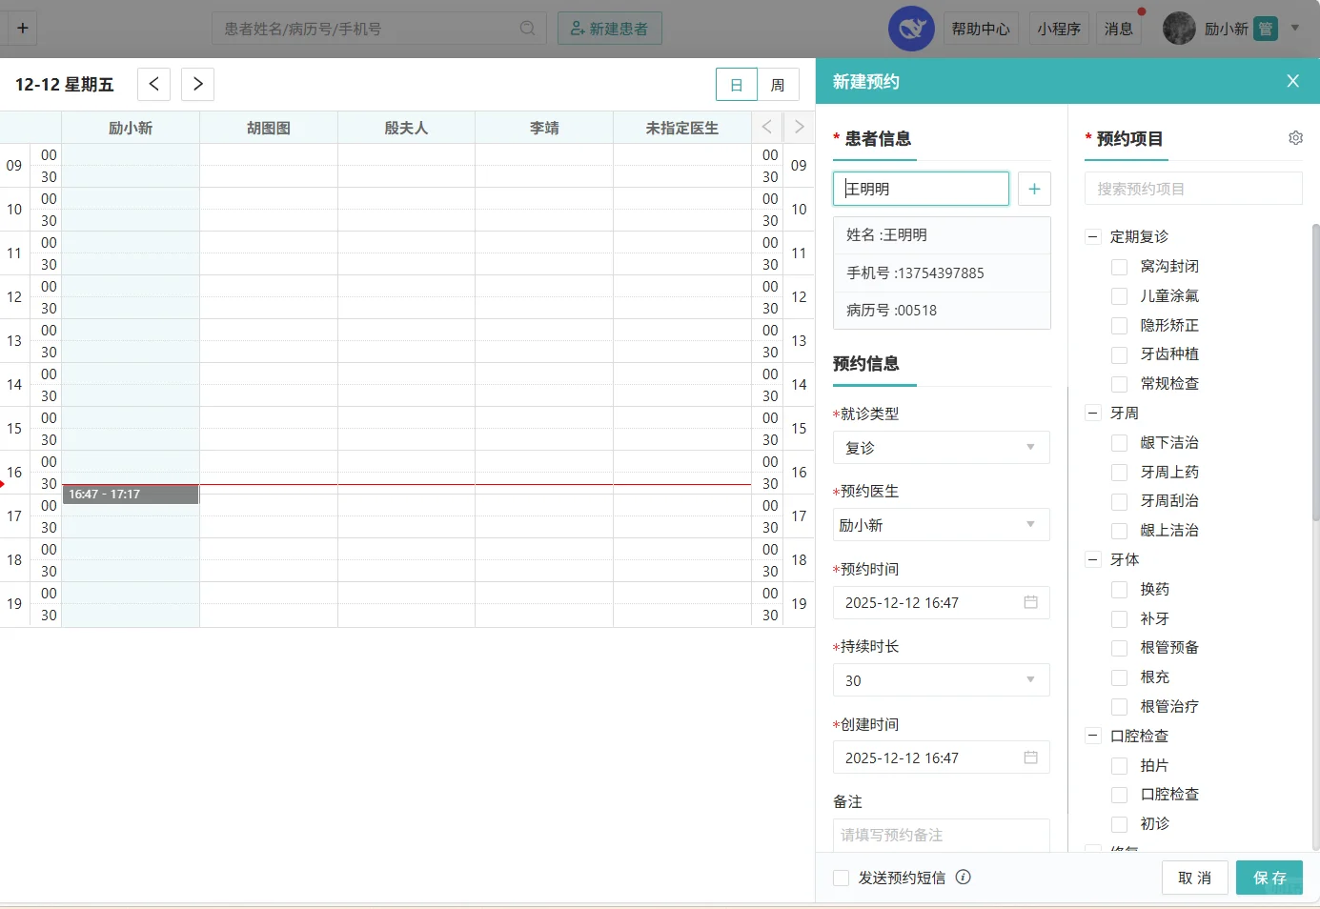Open the 就诊类型 dropdown showing 复诊
The image size is (1320, 909).
pyautogui.click(x=941, y=448)
